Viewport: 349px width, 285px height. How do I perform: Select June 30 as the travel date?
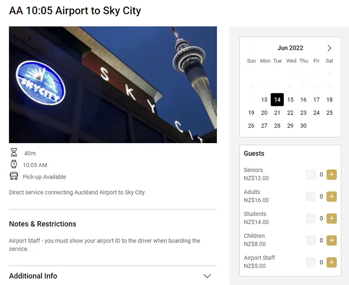pyautogui.click(x=303, y=126)
